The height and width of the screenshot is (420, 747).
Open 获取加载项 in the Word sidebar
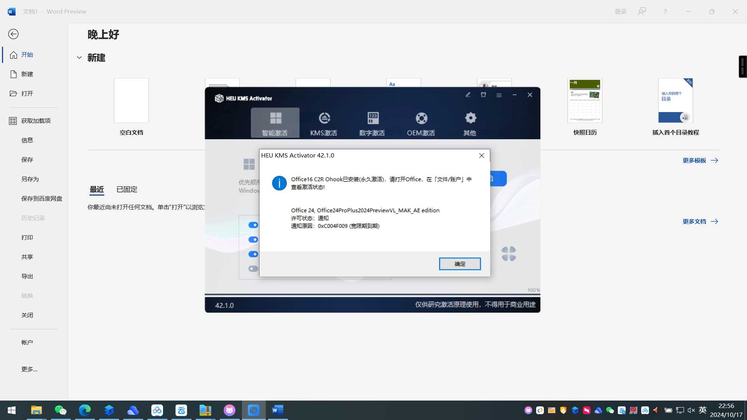34,121
